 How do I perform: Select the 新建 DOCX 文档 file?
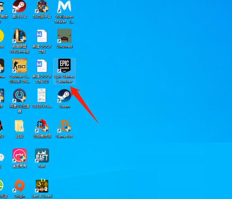pyautogui.click(x=42, y=41)
